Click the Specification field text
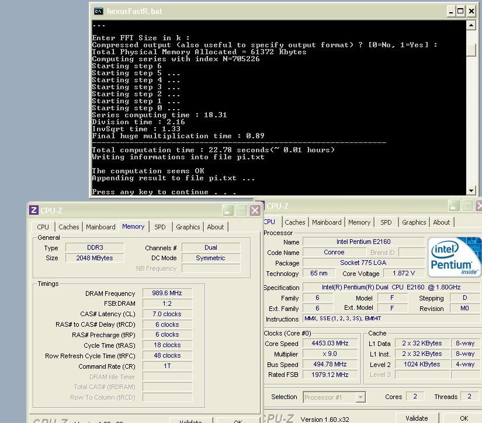 tap(391, 287)
